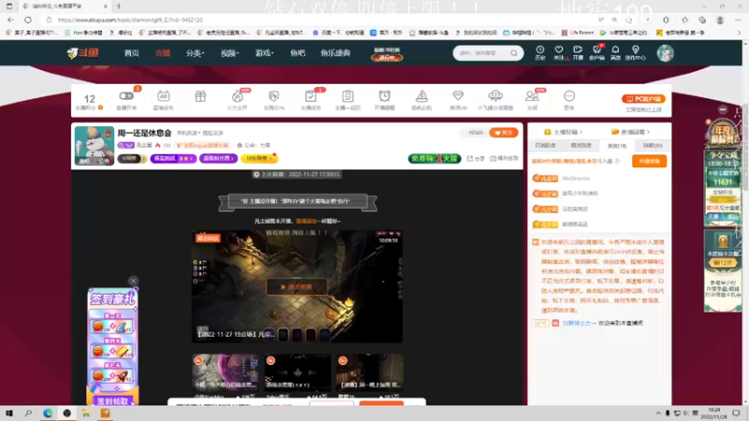Screen dimensions: 749x421
Task: Click the 开播 start-stream camera icon
Action: [x=578, y=52]
